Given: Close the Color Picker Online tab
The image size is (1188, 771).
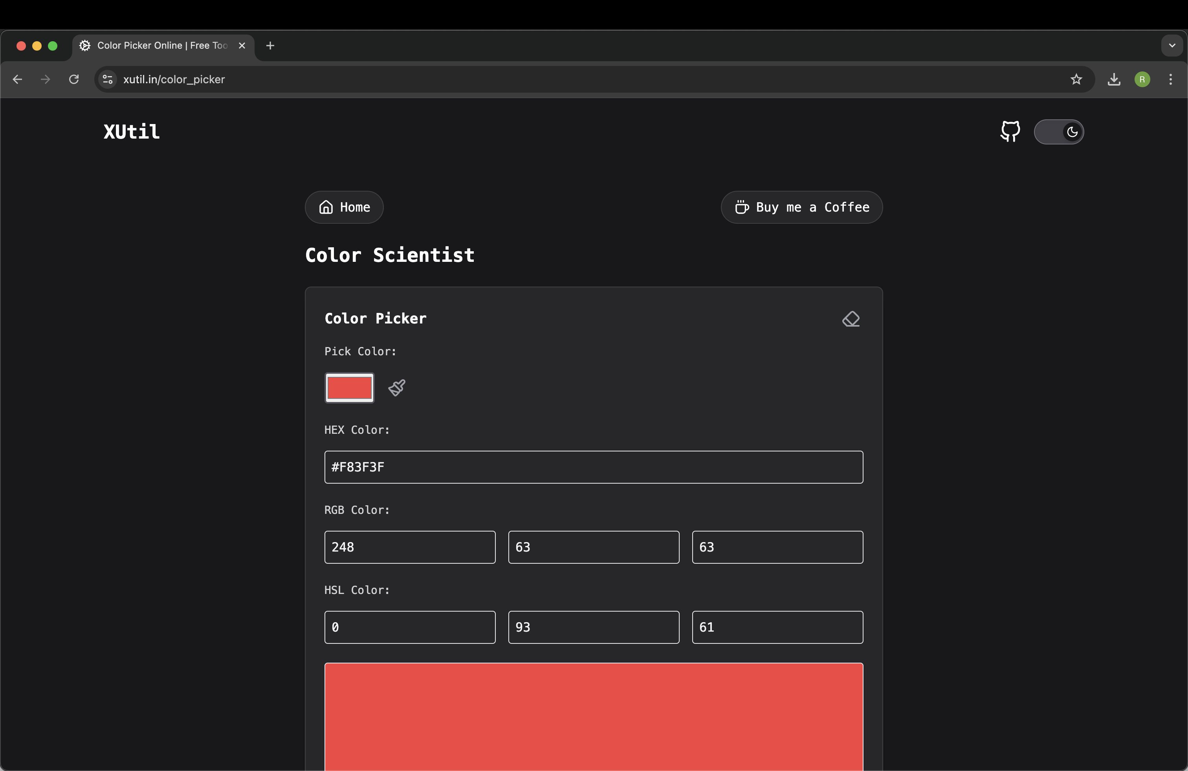Looking at the screenshot, I should point(242,46).
